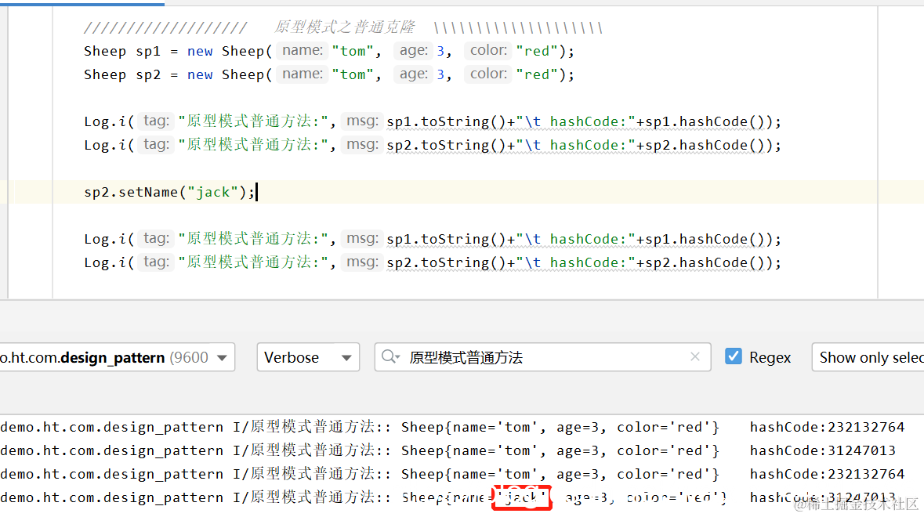Click first Log.i sp2.toString() line above setName
The height and width of the screenshot is (517, 924).
click(433, 146)
